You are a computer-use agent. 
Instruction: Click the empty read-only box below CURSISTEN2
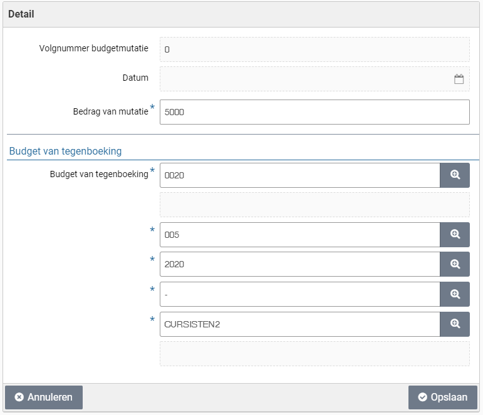[314, 354]
